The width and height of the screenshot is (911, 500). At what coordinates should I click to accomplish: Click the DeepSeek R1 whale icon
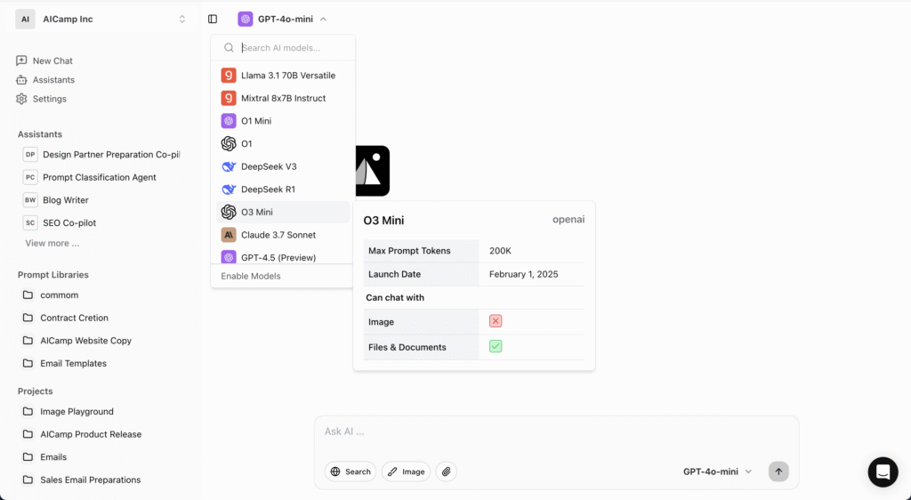coord(229,190)
